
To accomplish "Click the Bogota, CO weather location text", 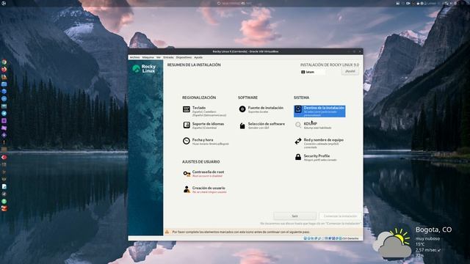I will [433, 230].
